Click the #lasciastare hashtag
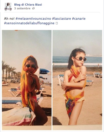Viewport: 104px width, 132px height. (x=61, y=18)
